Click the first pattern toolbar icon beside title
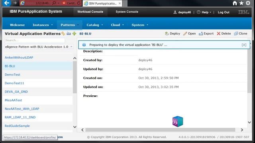255x143 pixels. [x=63, y=33]
